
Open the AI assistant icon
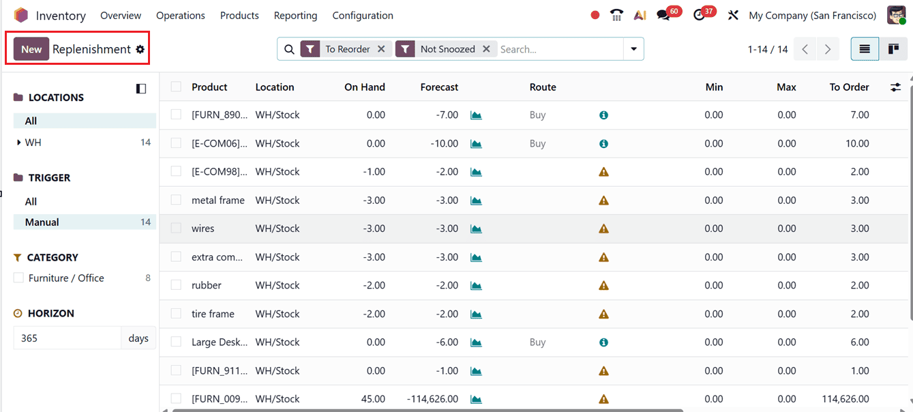tap(640, 14)
